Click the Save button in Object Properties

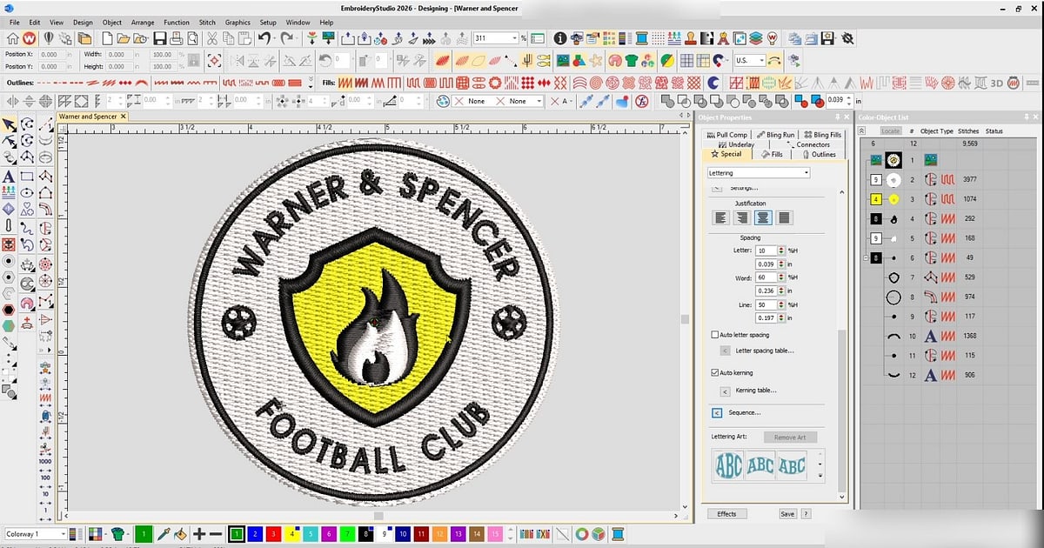pyautogui.click(x=787, y=514)
